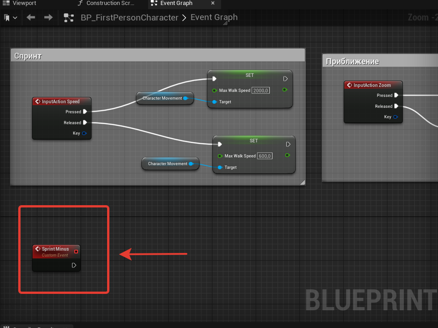Image resolution: width=438 pixels, height=328 pixels.
Task: Click the Released exec pin on InputAction Speed
Action: (85, 122)
